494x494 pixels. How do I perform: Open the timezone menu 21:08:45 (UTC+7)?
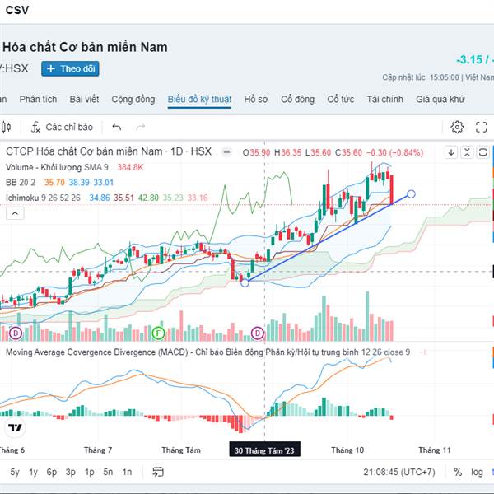pyautogui.click(x=399, y=472)
